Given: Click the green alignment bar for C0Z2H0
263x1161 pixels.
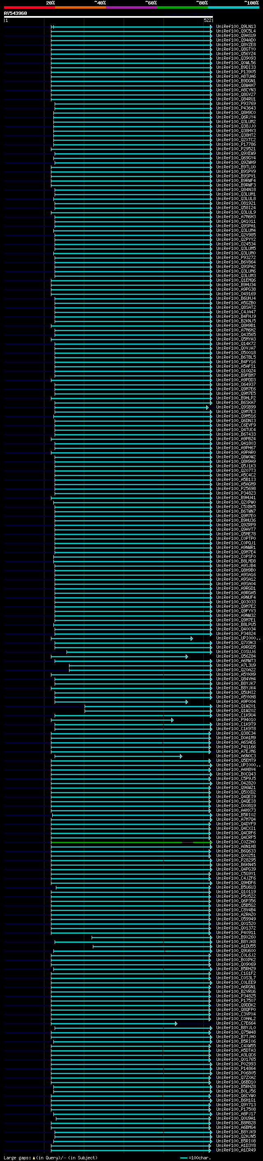Looking at the screenshot, I should click(131, 842).
